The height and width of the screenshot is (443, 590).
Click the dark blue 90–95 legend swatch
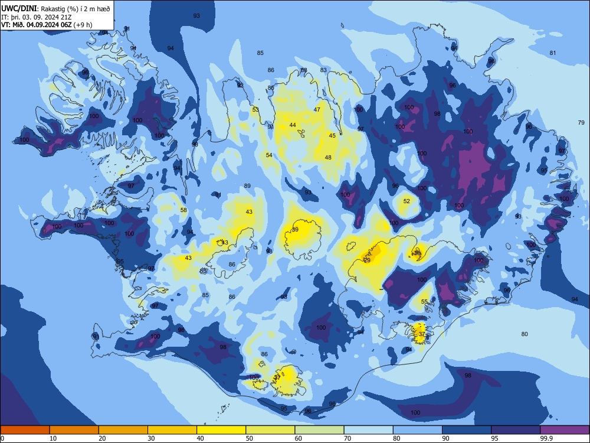click(x=467, y=430)
